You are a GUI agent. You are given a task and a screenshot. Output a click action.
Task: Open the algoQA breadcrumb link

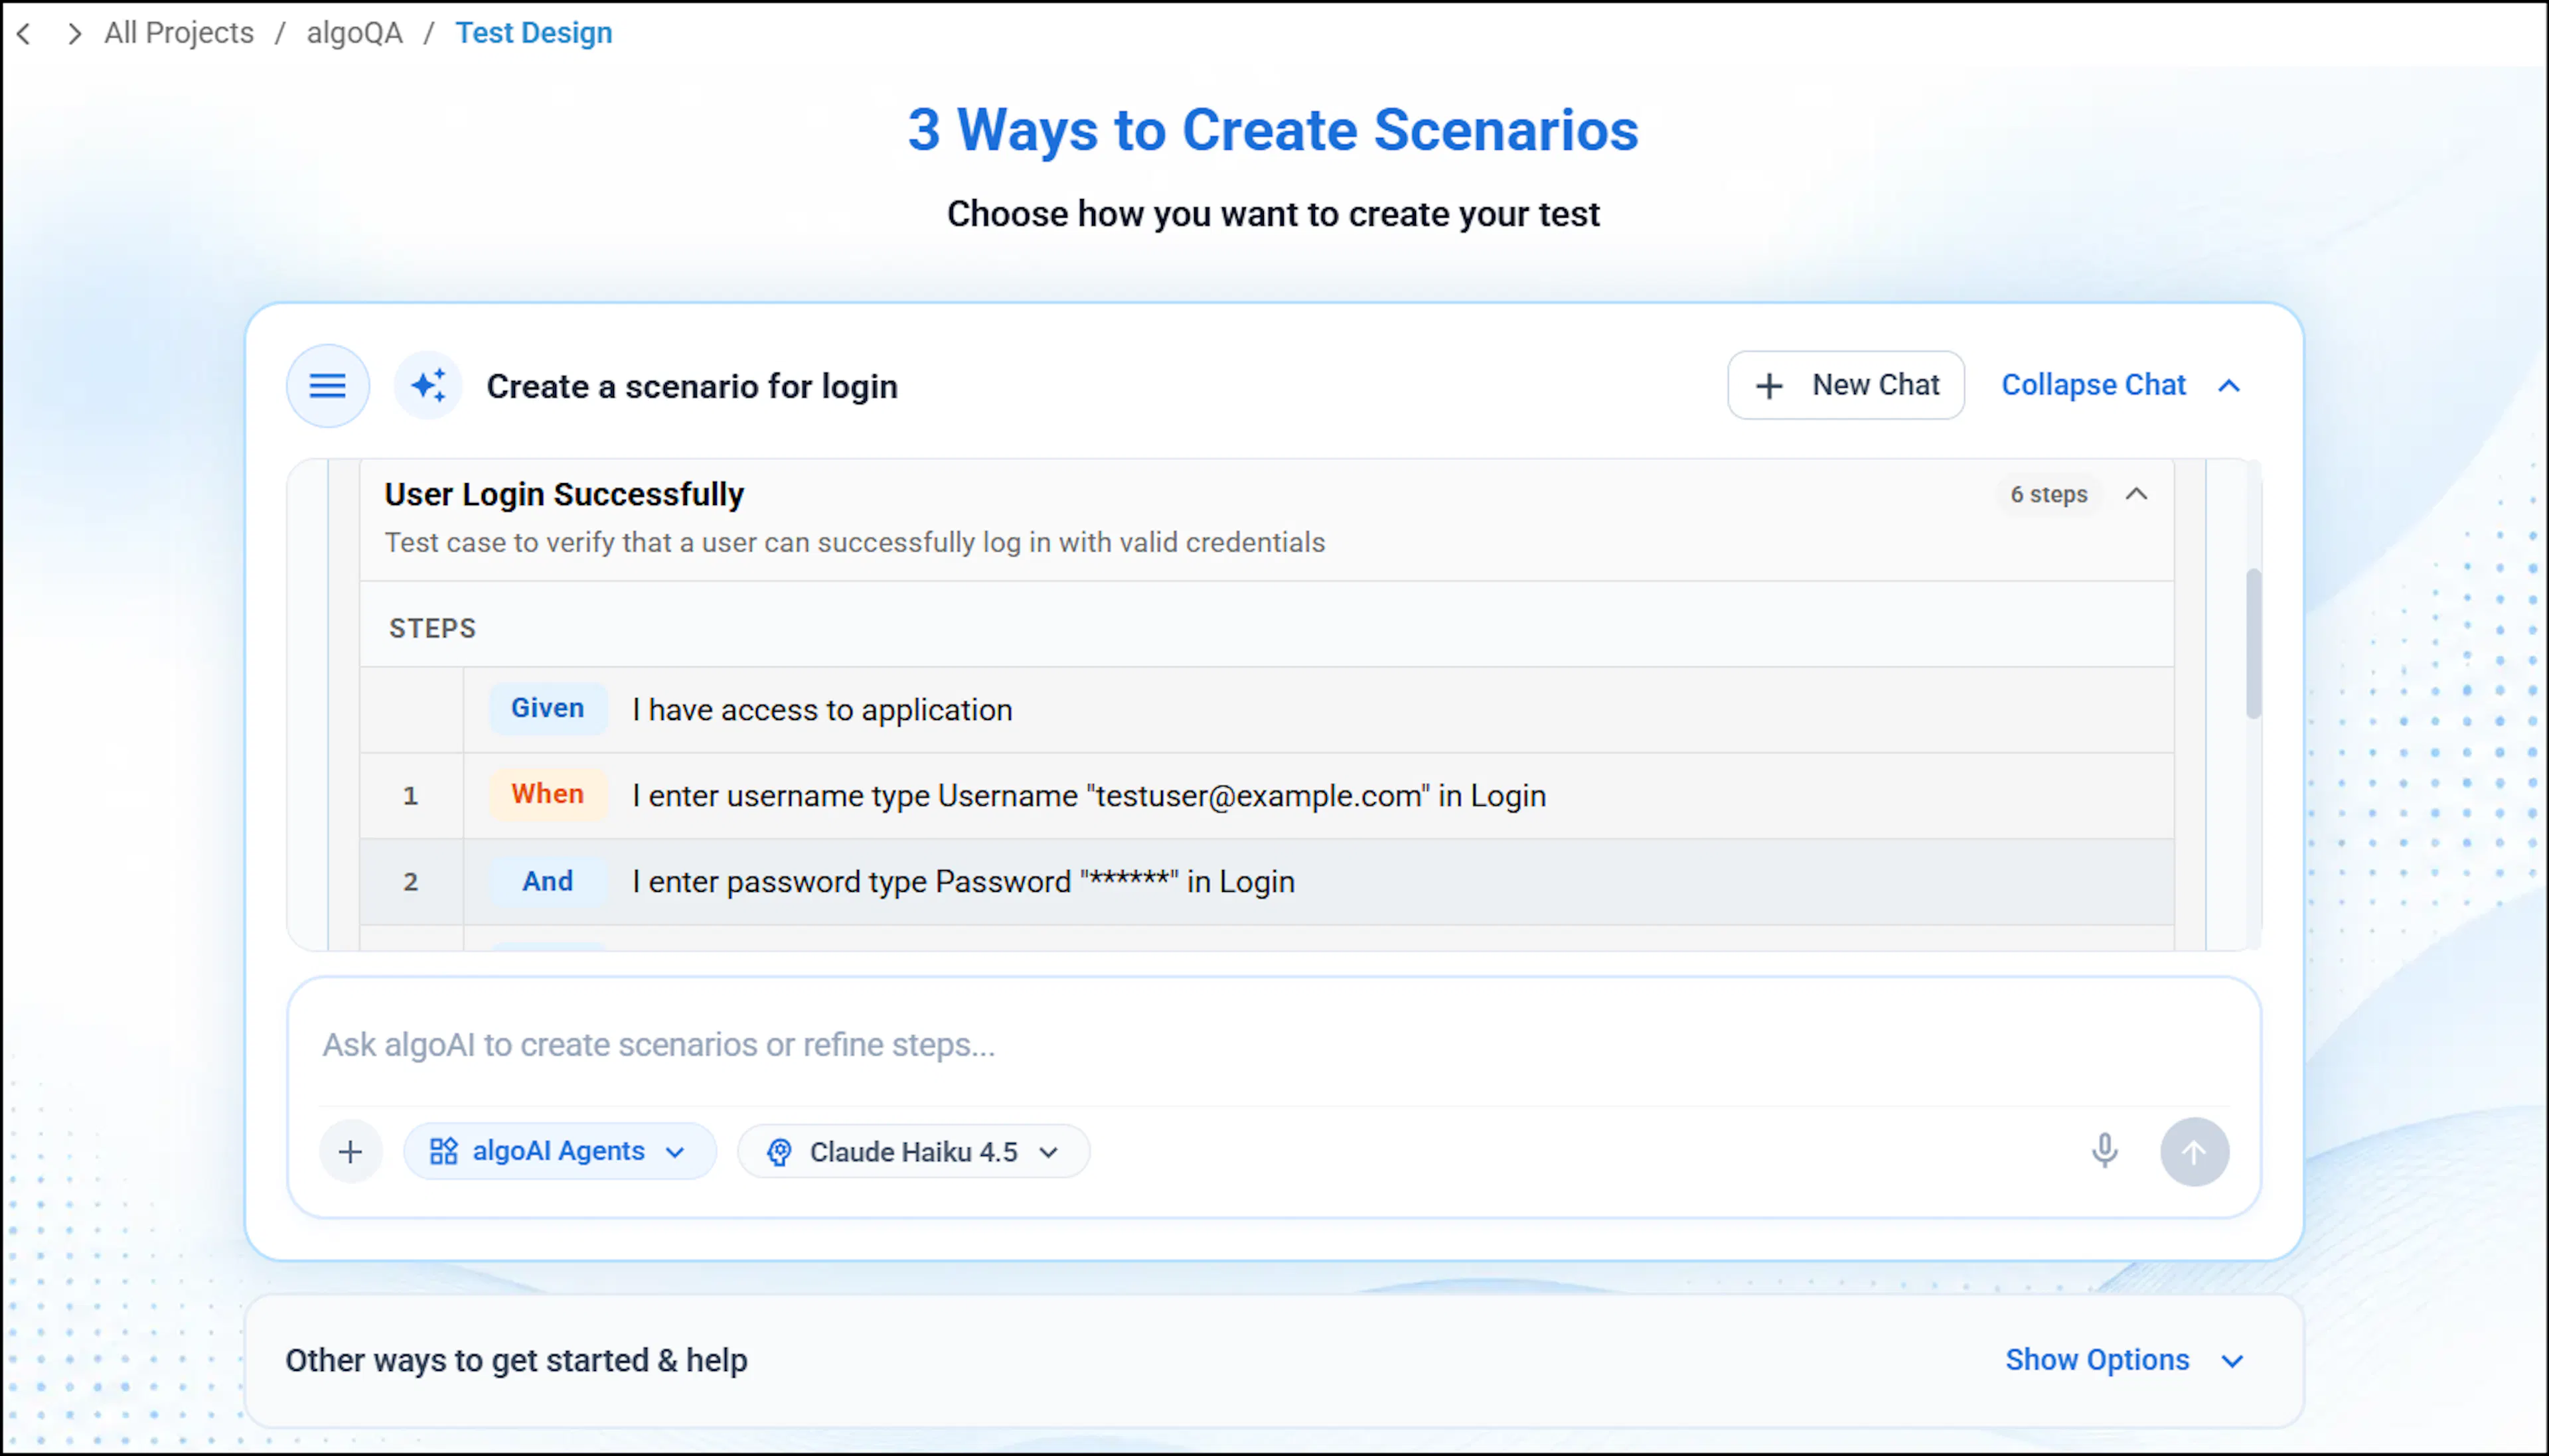pyautogui.click(x=354, y=33)
